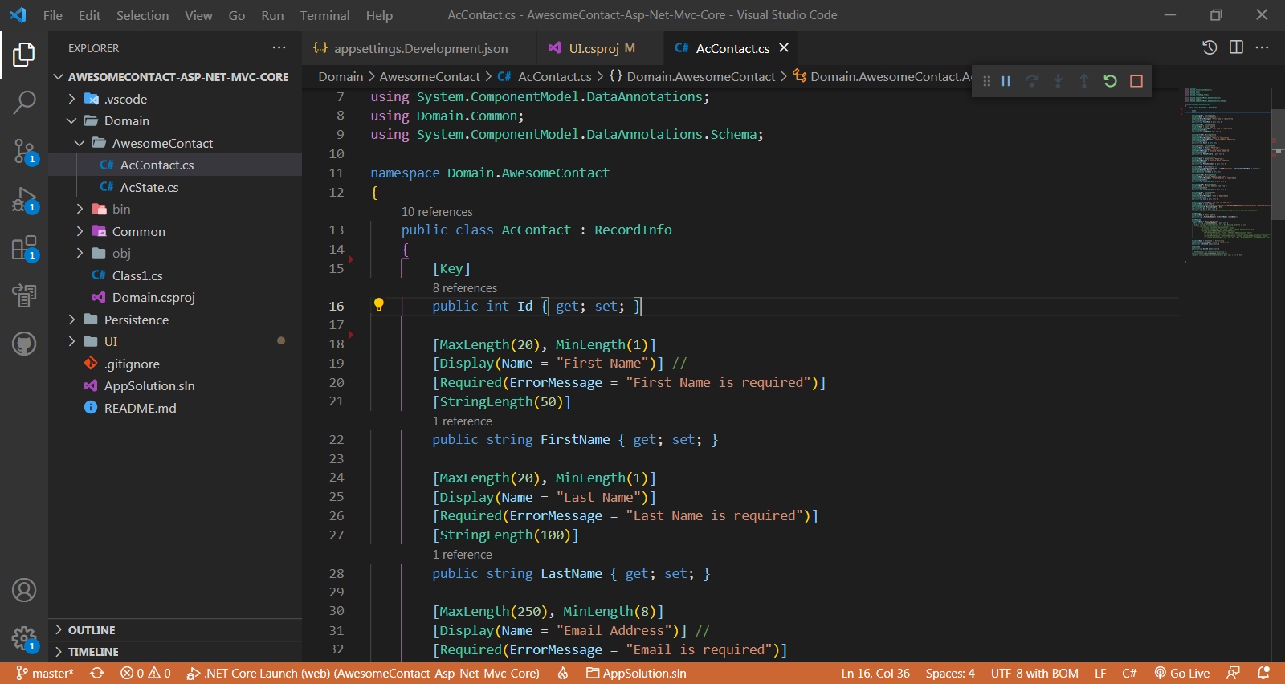Image resolution: width=1285 pixels, height=684 pixels.
Task: Click Ln 16, Col 36 indicator
Action: 875,673
